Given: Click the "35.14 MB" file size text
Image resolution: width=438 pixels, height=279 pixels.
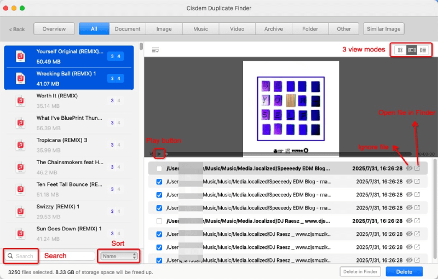Looking at the screenshot, I should [48, 106].
